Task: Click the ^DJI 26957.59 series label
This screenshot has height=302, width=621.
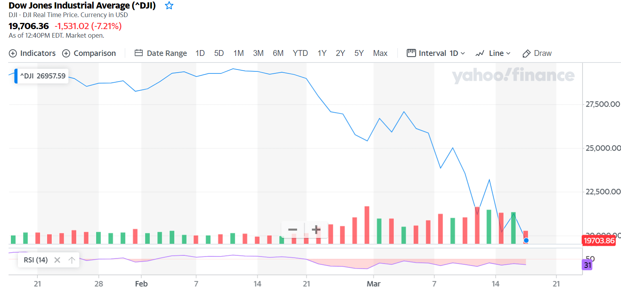Action: click(x=42, y=76)
